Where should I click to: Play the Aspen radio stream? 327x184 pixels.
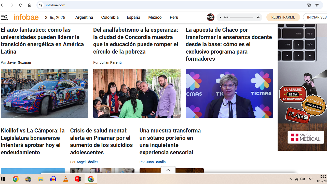coord(220,17)
